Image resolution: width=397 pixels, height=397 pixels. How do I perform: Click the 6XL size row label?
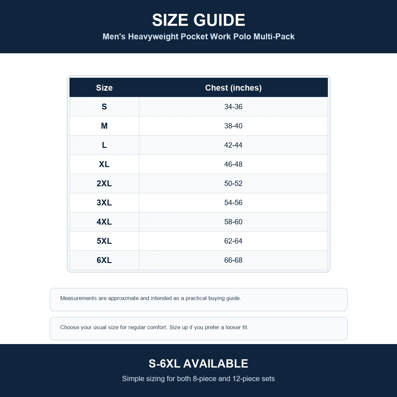pyautogui.click(x=104, y=260)
